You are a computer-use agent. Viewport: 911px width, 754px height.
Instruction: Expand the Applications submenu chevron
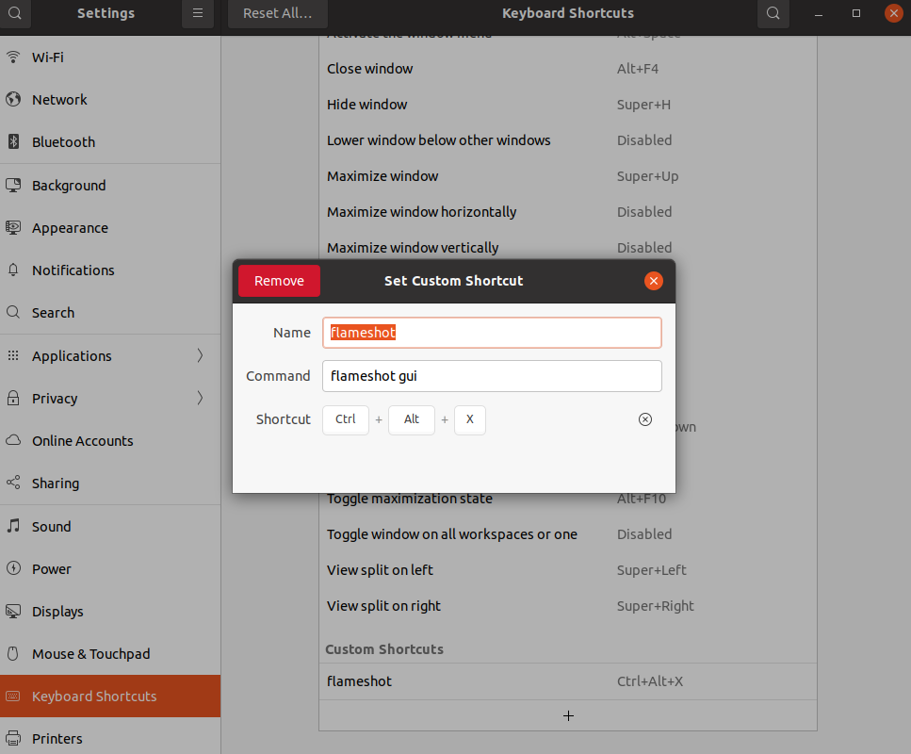coord(200,355)
